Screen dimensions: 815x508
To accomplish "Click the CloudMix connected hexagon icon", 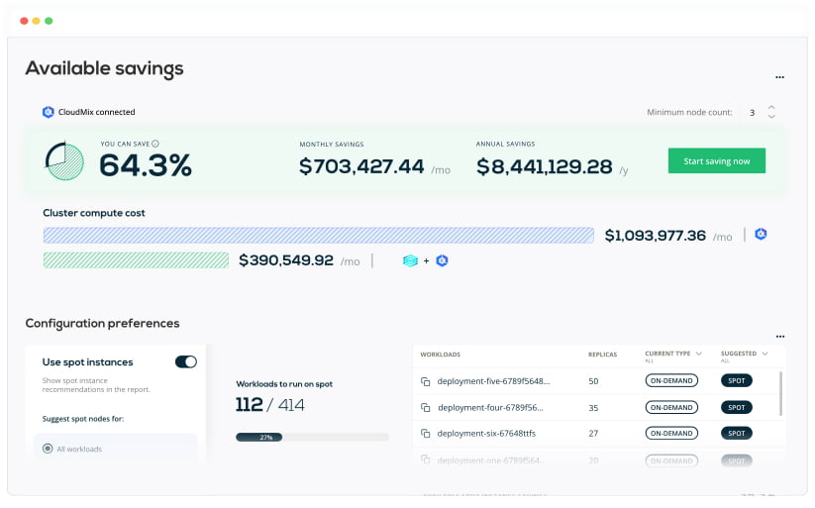I will (x=48, y=112).
